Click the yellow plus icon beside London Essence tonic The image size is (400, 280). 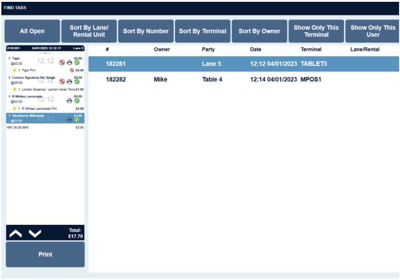point(15,89)
